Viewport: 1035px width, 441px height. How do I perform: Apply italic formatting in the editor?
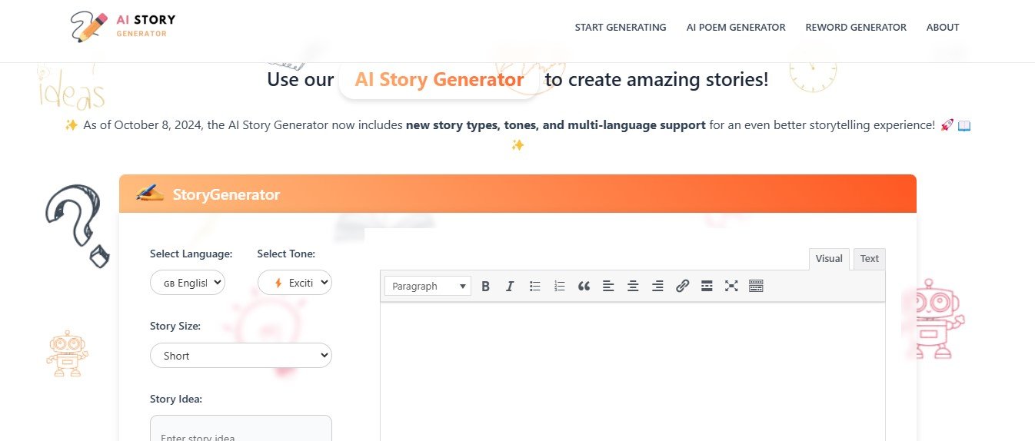point(509,286)
